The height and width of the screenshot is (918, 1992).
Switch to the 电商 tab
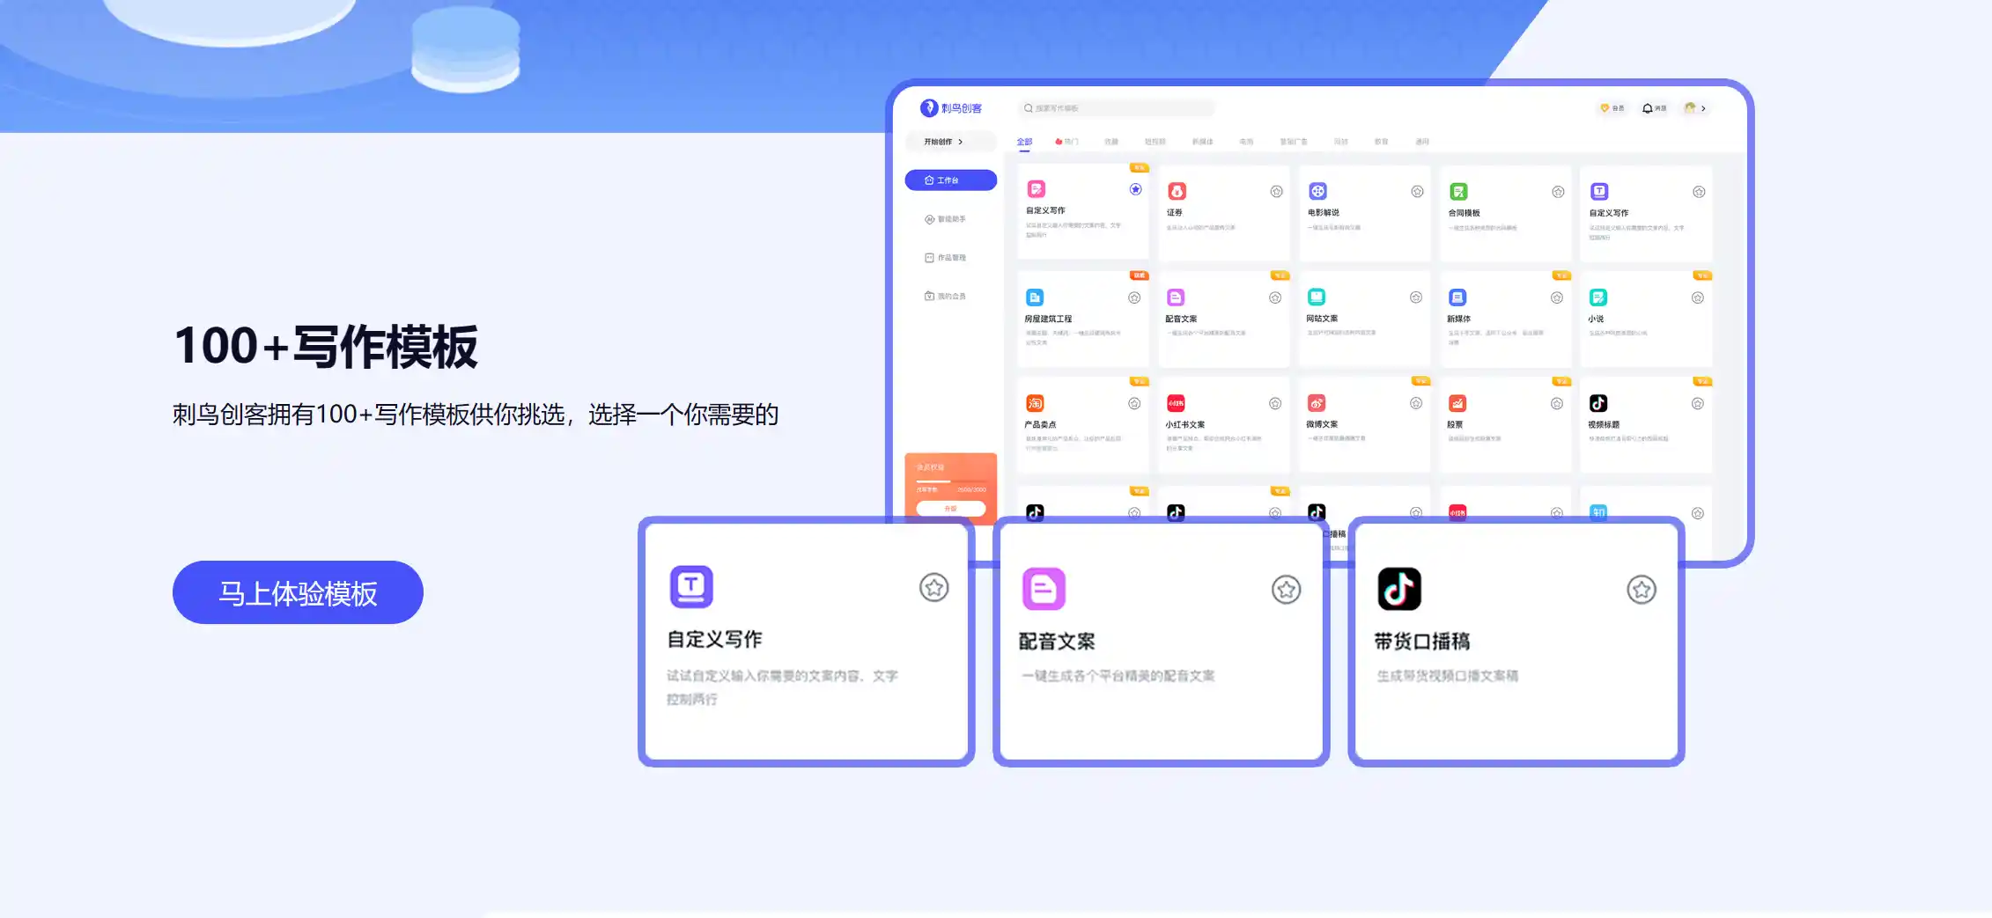[1246, 142]
